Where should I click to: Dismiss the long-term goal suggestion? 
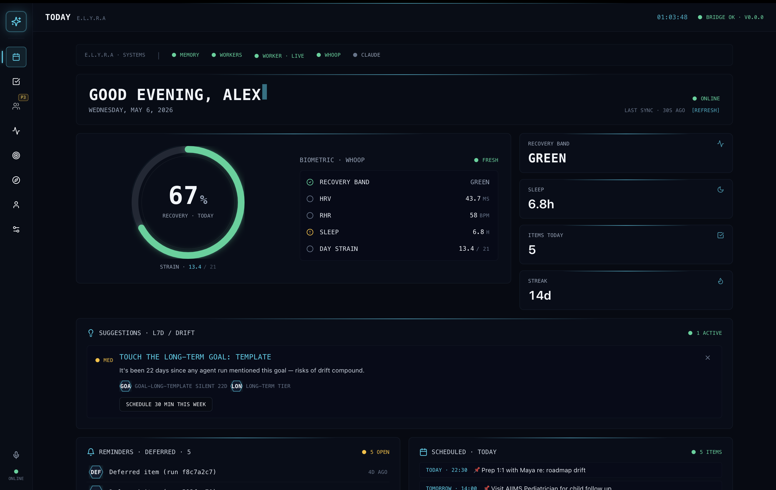click(x=708, y=358)
